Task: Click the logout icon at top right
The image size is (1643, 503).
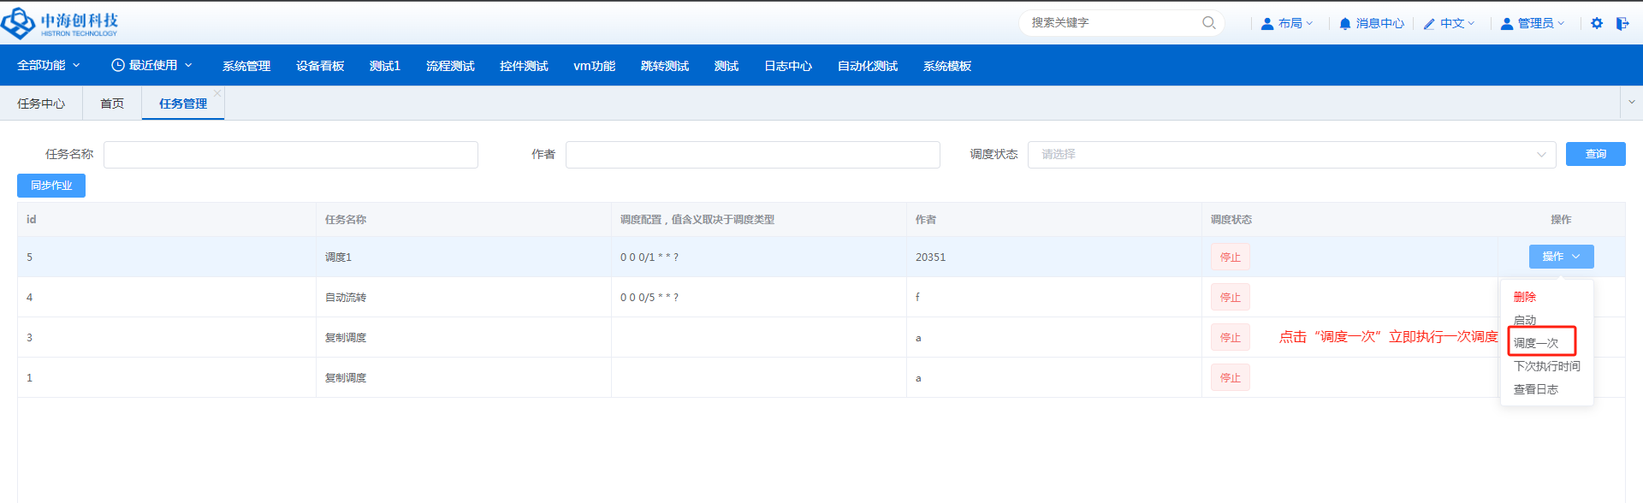Action: click(x=1622, y=23)
